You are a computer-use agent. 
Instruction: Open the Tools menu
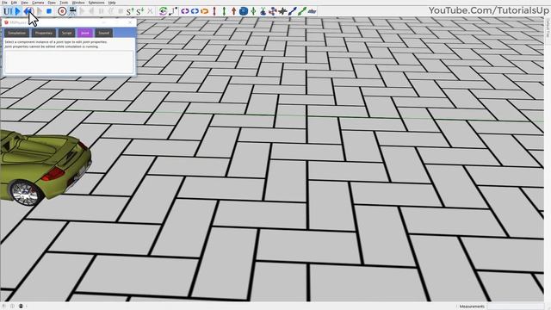point(64,3)
